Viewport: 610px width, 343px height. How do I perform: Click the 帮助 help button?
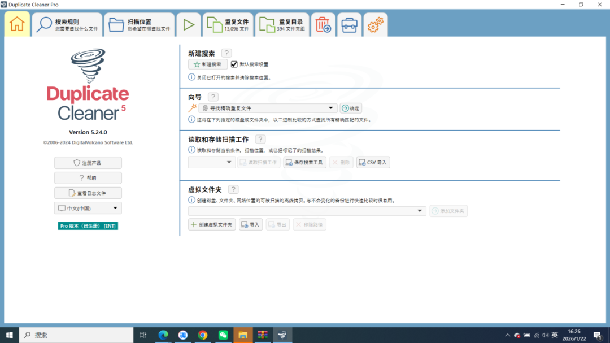point(88,178)
